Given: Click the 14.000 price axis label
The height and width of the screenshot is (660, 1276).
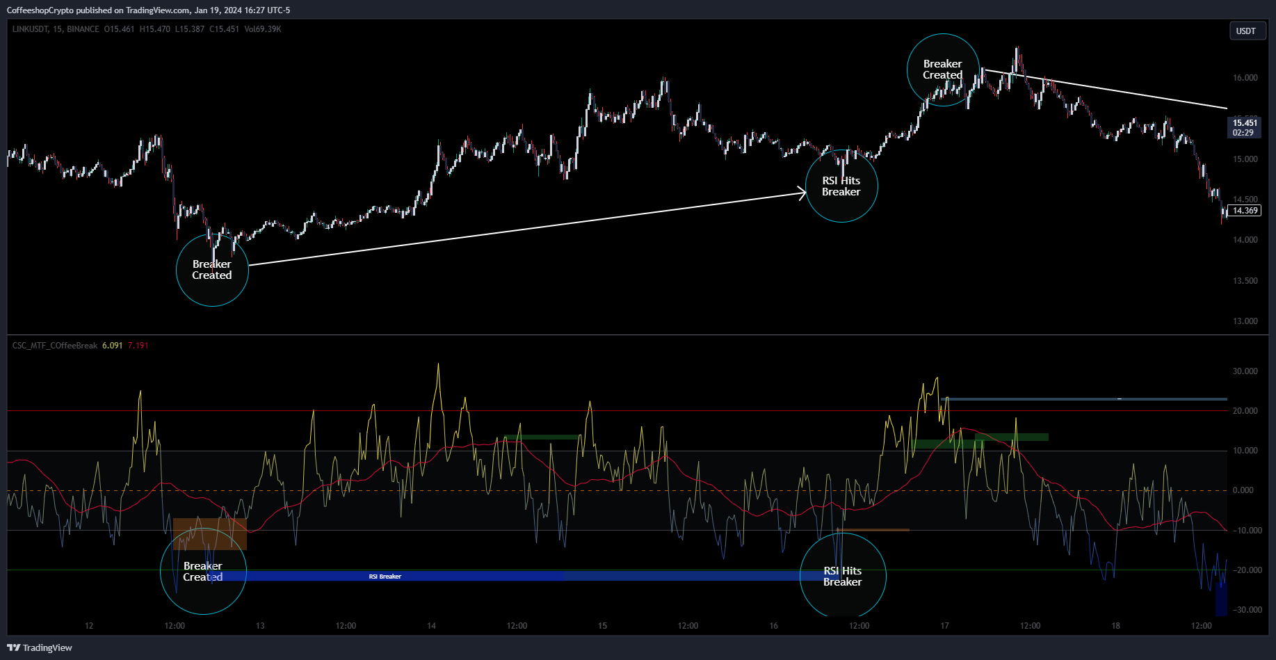Looking at the screenshot, I should [x=1245, y=240].
